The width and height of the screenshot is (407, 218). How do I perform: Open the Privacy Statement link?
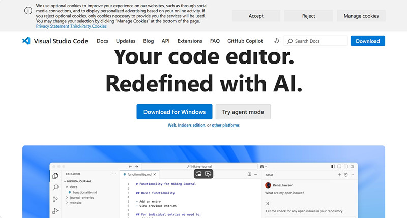(x=52, y=26)
